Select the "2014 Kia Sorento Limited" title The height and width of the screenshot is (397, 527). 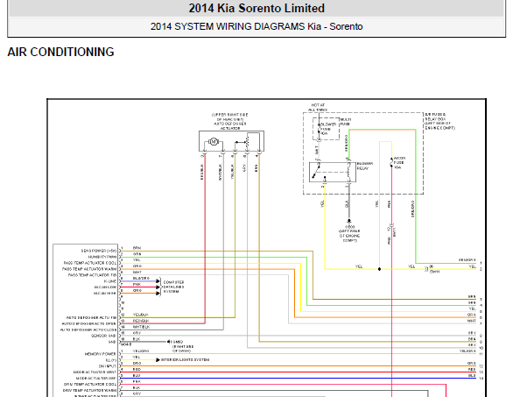click(256, 8)
